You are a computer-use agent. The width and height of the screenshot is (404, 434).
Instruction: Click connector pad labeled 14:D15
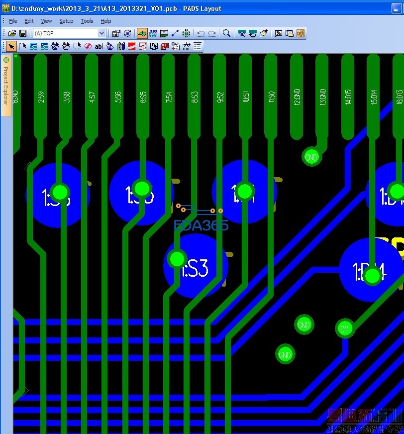(x=348, y=97)
